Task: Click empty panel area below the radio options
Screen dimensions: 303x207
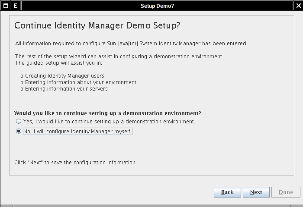Action: (x=151, y=149)
